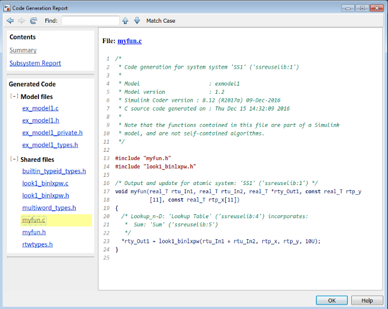Click the Refresh report icon
This screenshot has height=309, width=388.
coord(33,20)
